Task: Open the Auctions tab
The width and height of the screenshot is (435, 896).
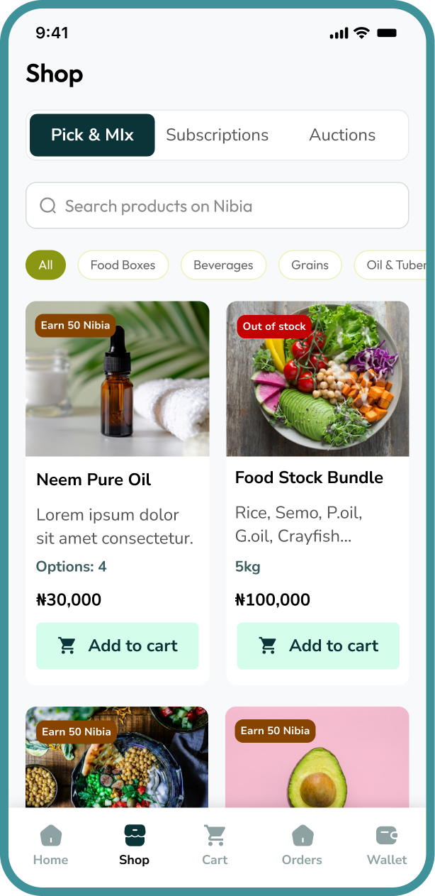Action: point(342,135)
